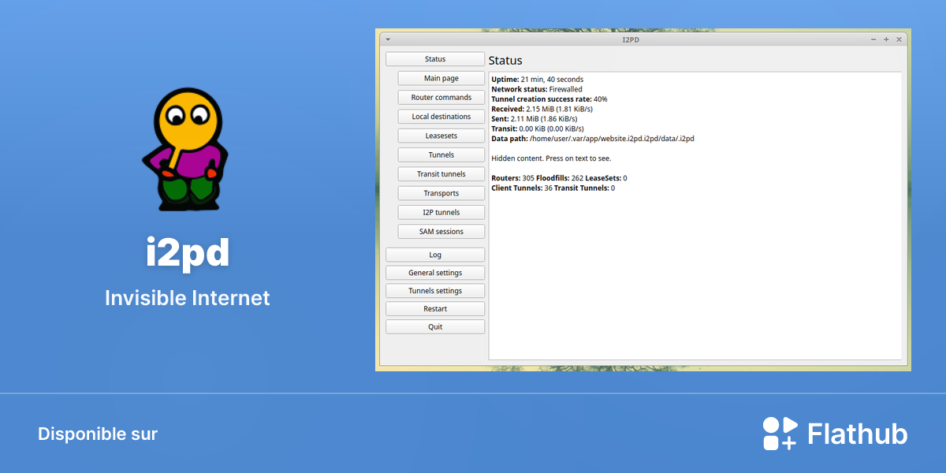
Task: Open Tunnels settings
Action: coord(435,291)
